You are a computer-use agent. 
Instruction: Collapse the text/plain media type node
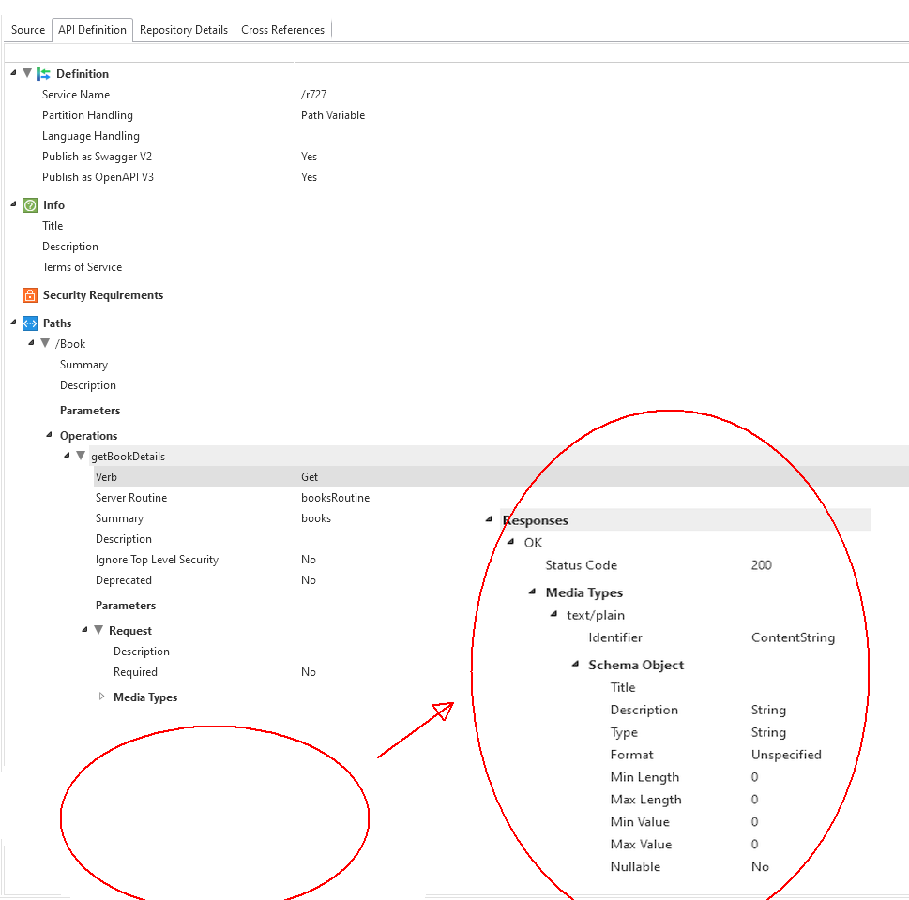click(553, 615)
